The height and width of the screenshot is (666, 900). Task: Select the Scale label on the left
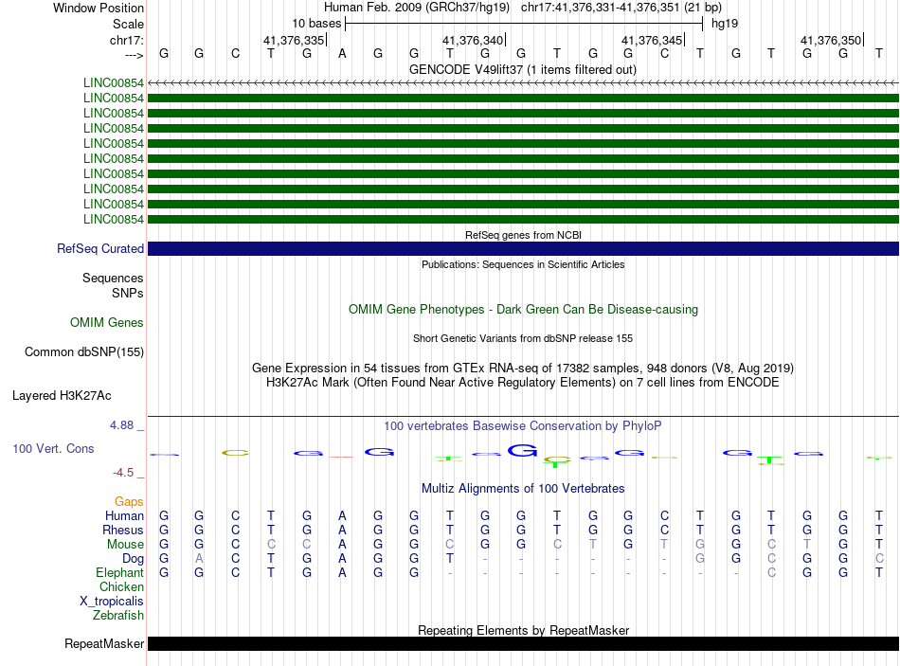pyautogui.click(x=128, y=24)
